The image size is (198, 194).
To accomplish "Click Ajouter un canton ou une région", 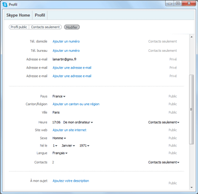I will 76,104.
